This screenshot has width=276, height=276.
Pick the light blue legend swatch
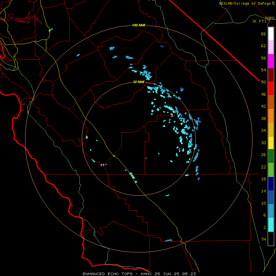click(x=271, y=211)
